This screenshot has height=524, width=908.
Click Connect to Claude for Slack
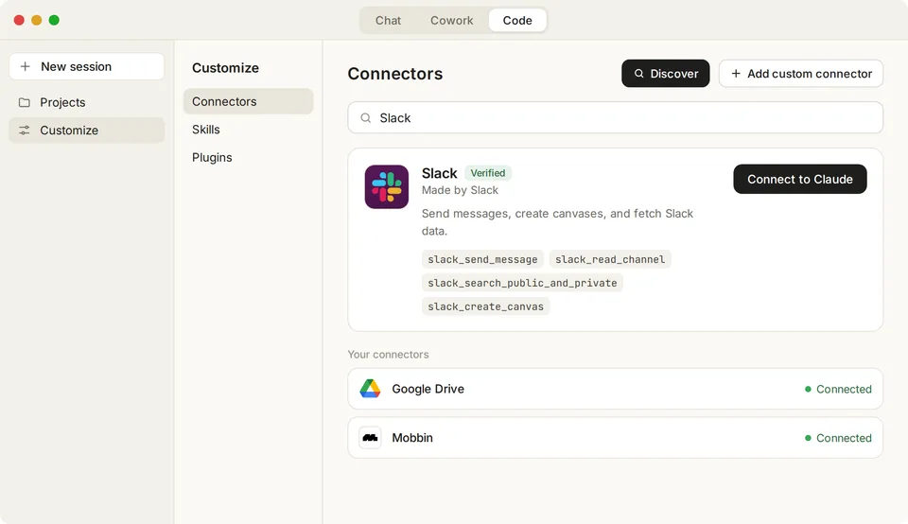800,179
